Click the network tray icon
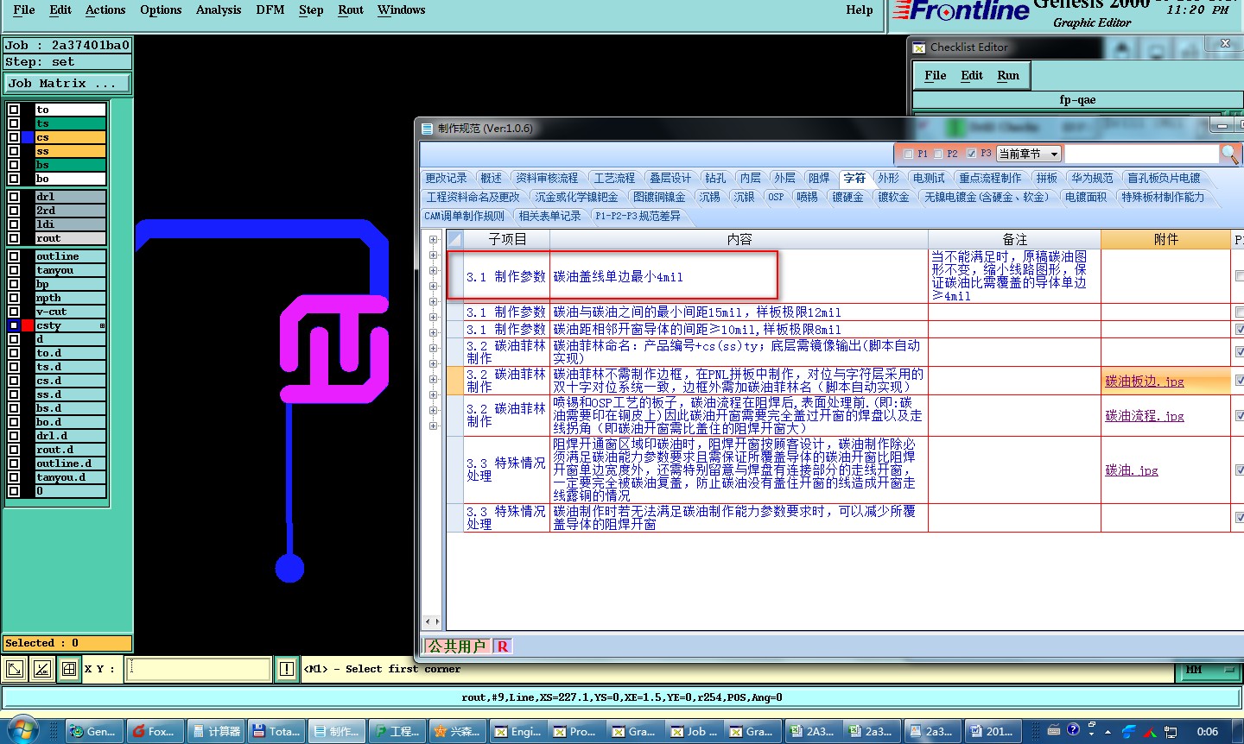 [1171, 731]
